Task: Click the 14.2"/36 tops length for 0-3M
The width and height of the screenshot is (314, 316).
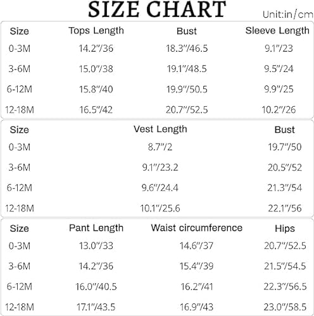Action: pos(96,49)
